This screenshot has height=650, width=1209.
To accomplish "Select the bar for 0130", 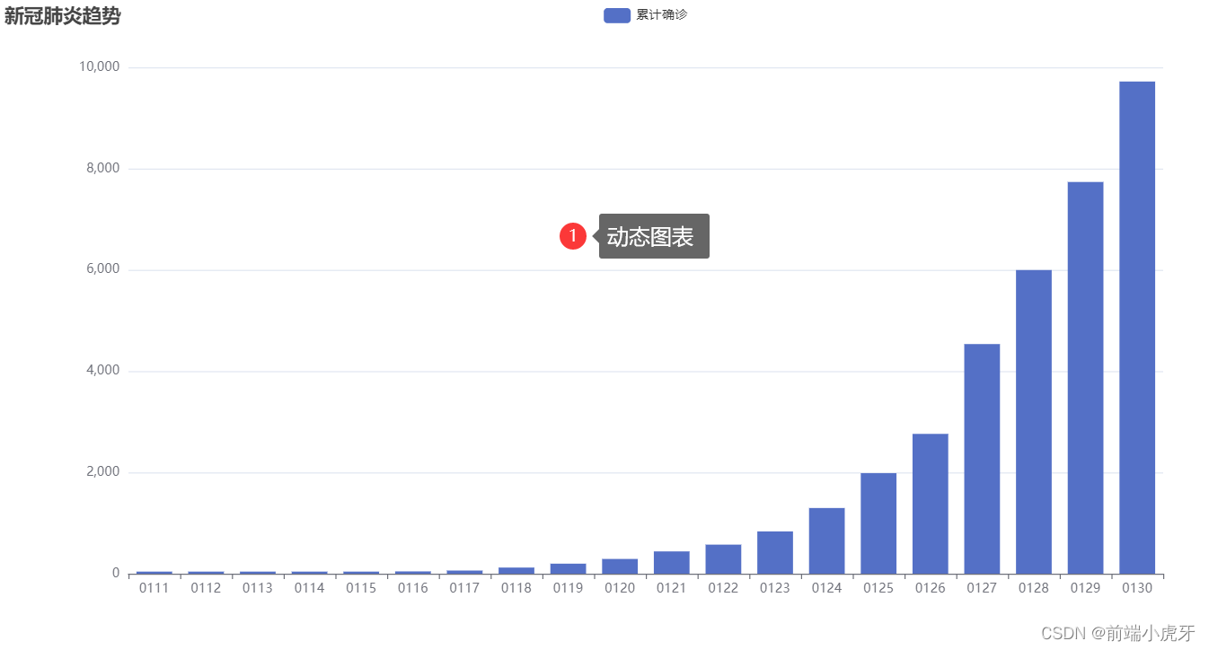I will coord(1137,328).
